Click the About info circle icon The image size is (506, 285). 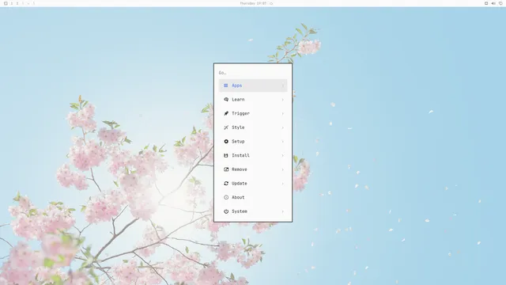[226, 197]
